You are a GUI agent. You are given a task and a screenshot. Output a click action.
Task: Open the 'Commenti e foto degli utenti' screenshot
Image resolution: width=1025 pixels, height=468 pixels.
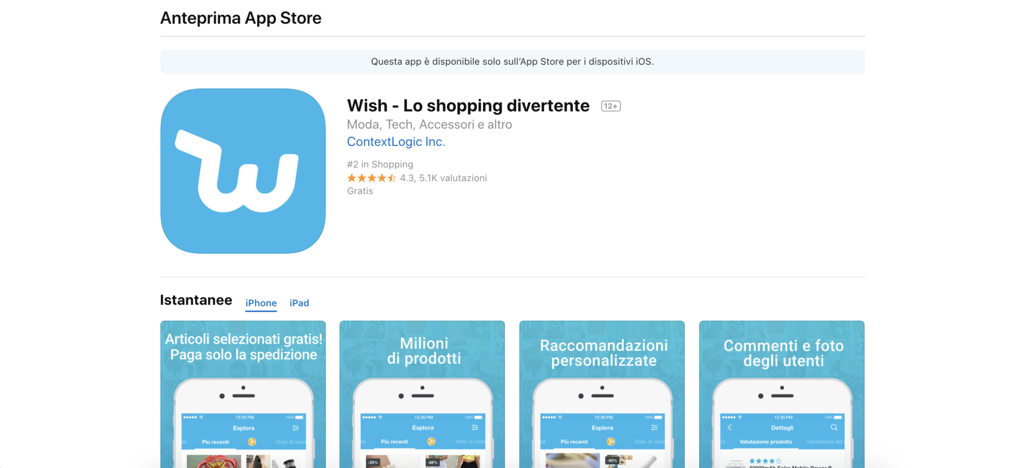pyautogui.click(x=781, y=394)
